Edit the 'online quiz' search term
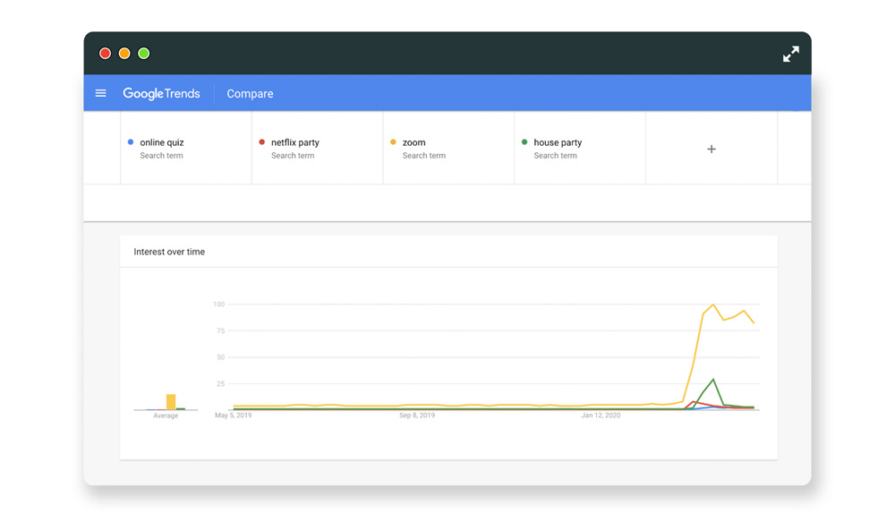The height and width of the screenshot is (514, 895). pos(162,142)
